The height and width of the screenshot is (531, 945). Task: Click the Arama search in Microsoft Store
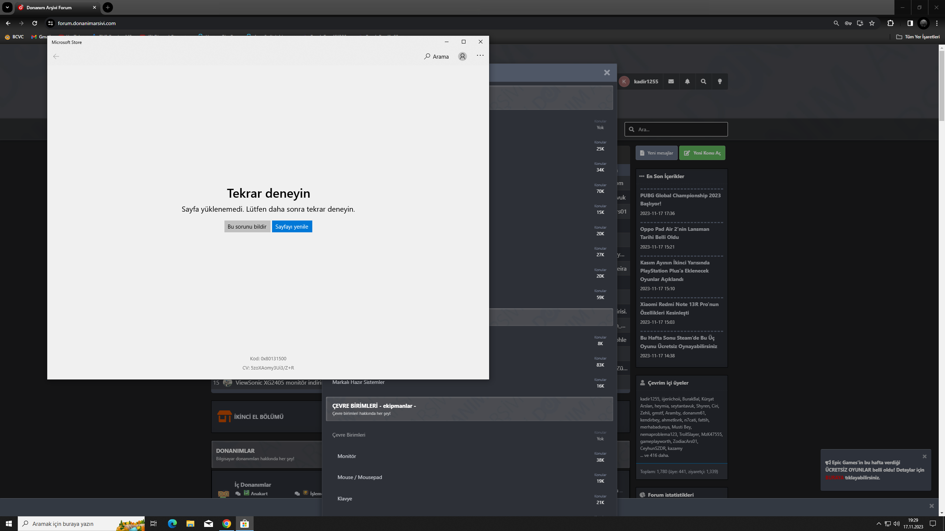tap(436, 56)
